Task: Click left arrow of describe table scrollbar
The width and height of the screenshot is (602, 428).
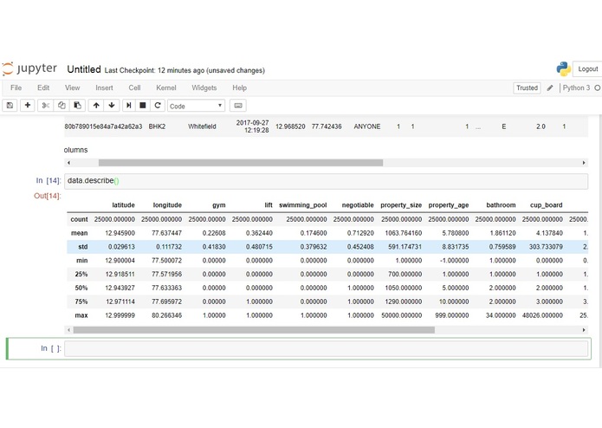Action: (68, 330)
